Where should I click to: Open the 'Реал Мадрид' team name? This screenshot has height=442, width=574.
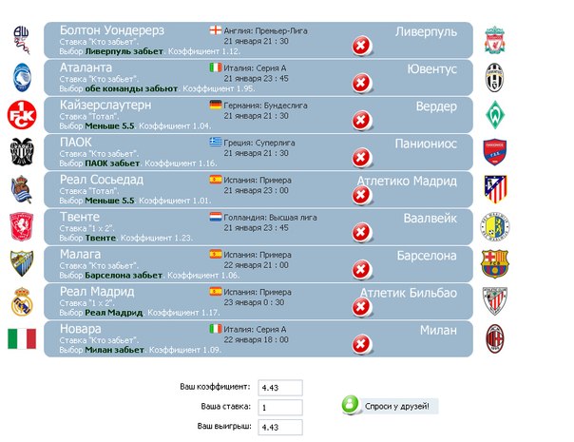(97, 292)
